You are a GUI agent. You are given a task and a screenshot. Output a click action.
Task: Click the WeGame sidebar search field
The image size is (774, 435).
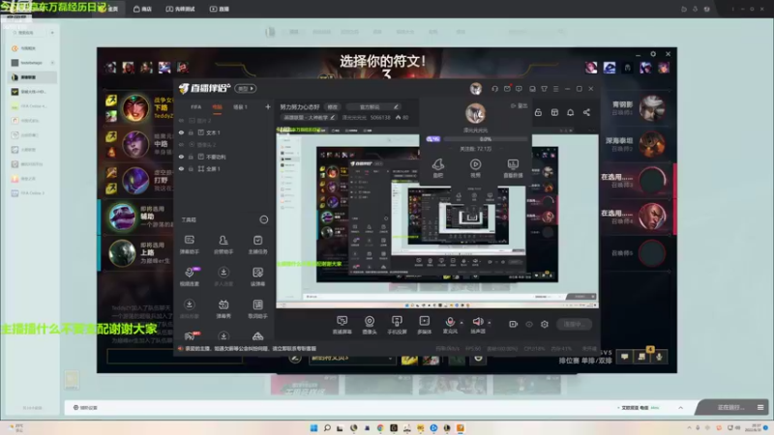click(x=29, y=33)
